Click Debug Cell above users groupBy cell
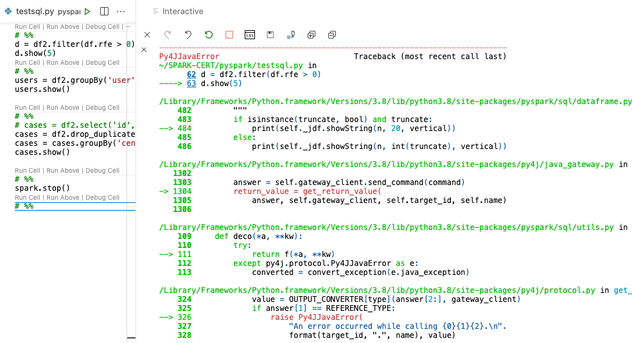The image size is (632, 343). point(102,63)
